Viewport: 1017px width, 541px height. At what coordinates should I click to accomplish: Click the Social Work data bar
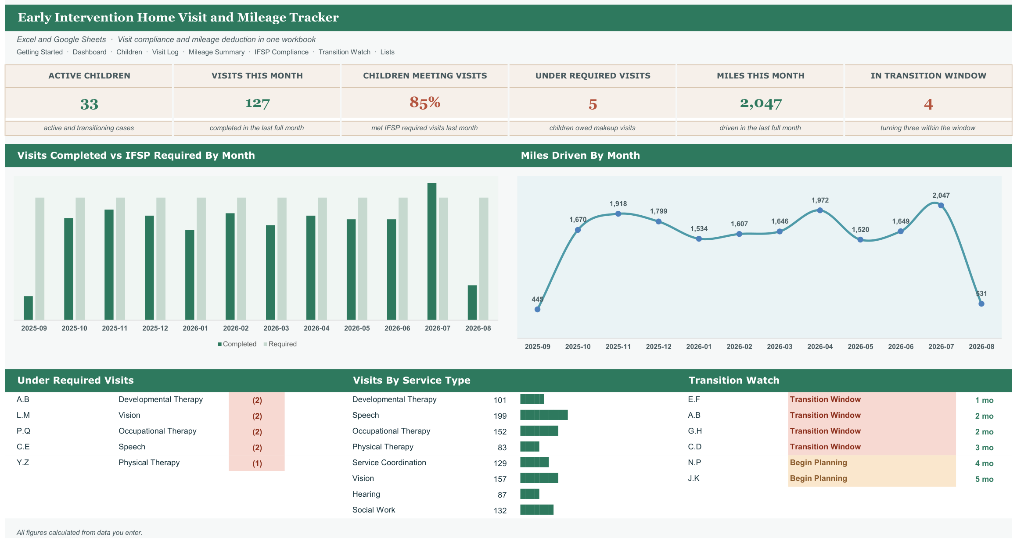537,509
